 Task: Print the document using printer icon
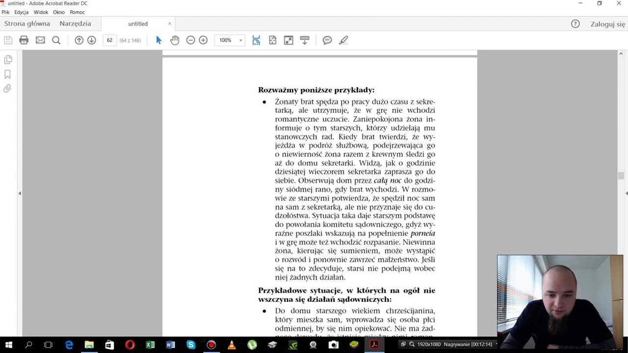[24, 40]
